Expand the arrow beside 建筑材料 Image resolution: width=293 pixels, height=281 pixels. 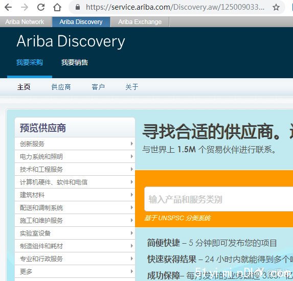(x=132, y=195)
